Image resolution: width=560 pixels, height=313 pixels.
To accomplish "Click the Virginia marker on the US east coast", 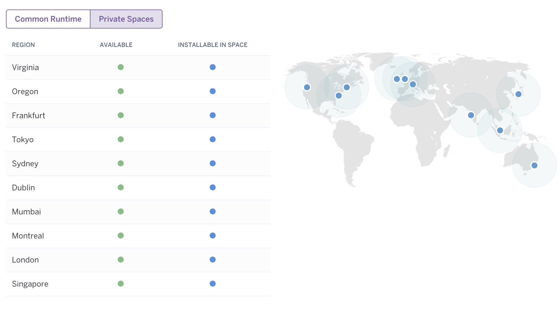I will coord(339,96).
